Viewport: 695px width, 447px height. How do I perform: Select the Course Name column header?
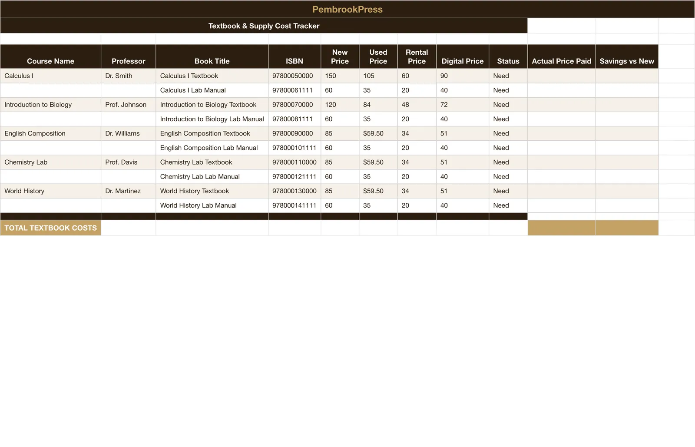pyautogui.click(x=50, y=56)
